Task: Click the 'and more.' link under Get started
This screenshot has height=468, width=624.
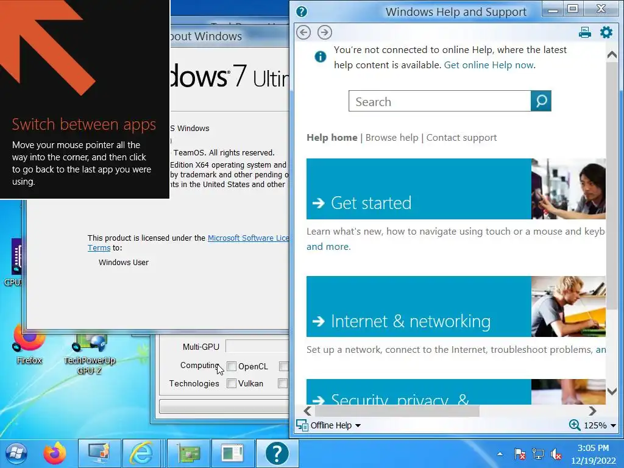Action: pyautogui.click(x=328, y=247)
